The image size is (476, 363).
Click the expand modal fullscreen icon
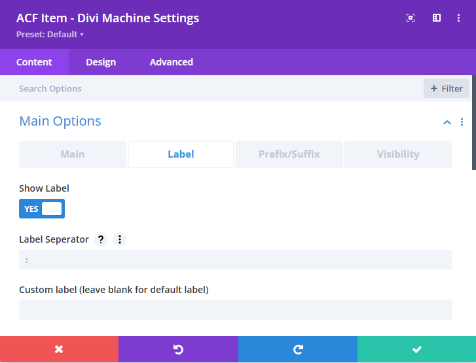tap(411, 18)
